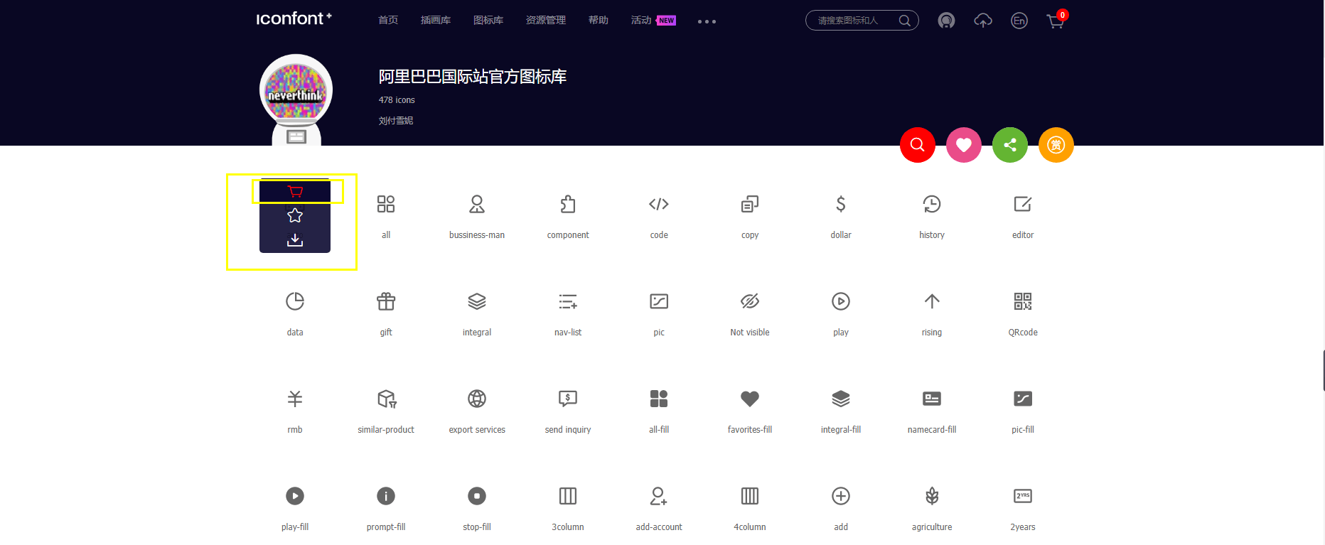
Task: Click the pink heart favorite button
Action: coord(964,145)
